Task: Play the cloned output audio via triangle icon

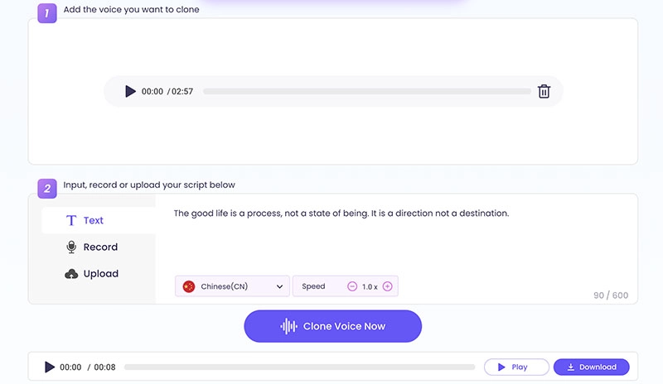Action: (50, 367)
